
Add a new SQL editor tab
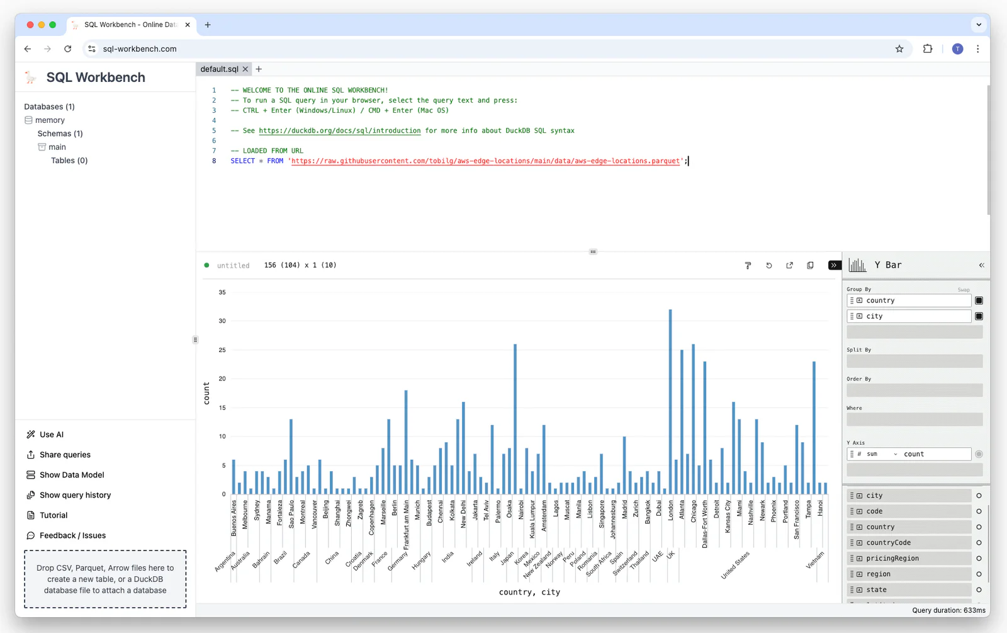pyautogui.click(x=259, y=69)
